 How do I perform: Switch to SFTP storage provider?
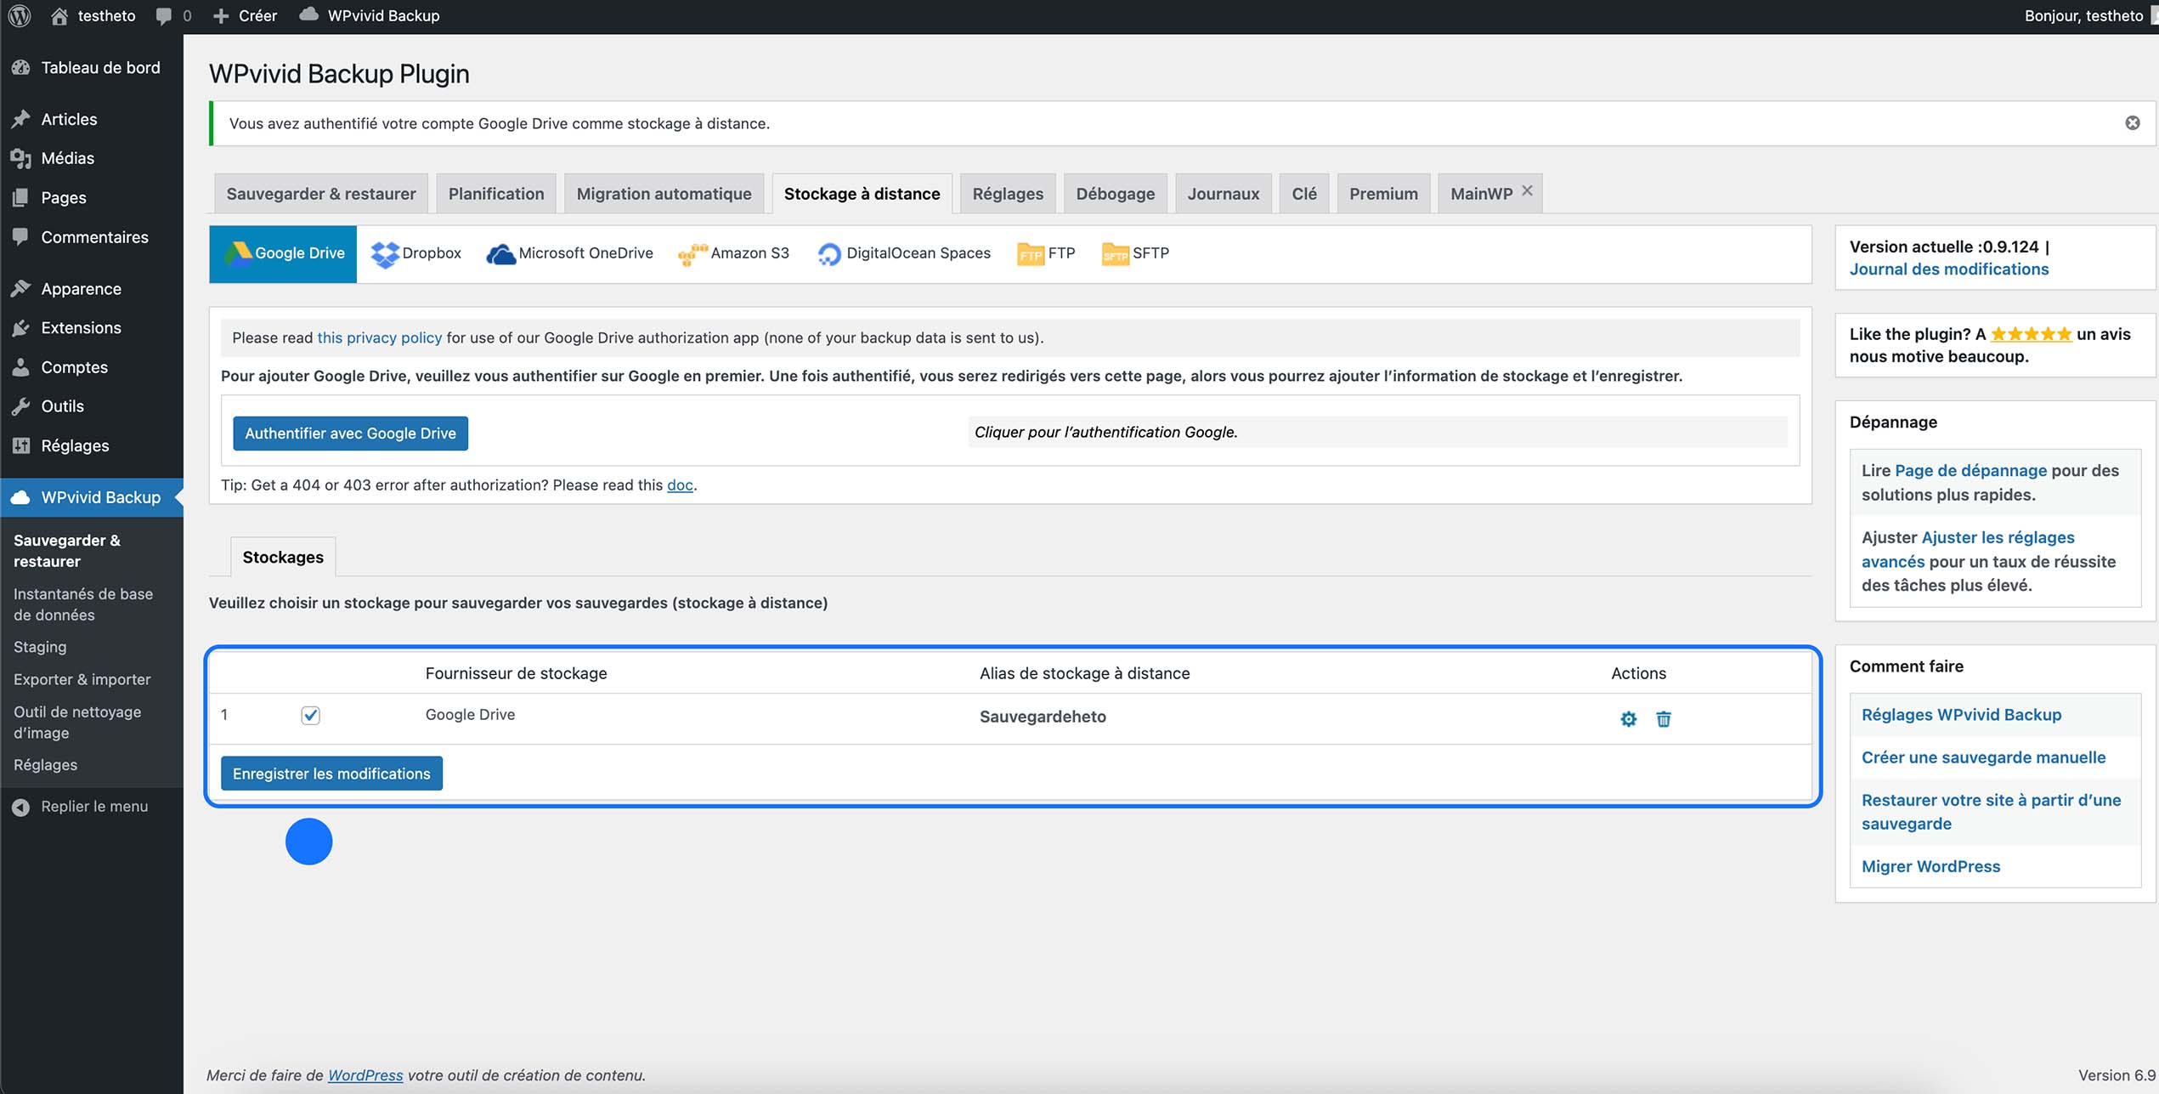[1135, 252]
